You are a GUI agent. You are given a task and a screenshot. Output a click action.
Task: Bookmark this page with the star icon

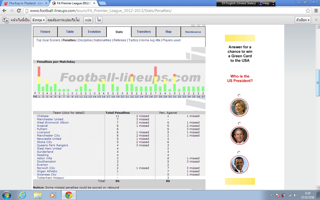pos(308,11)
